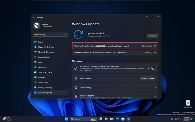This screenshot has width=195, height=122.
Task: Click the Bluetooth icon in the sidebar
Action: (x=35, y=47)
